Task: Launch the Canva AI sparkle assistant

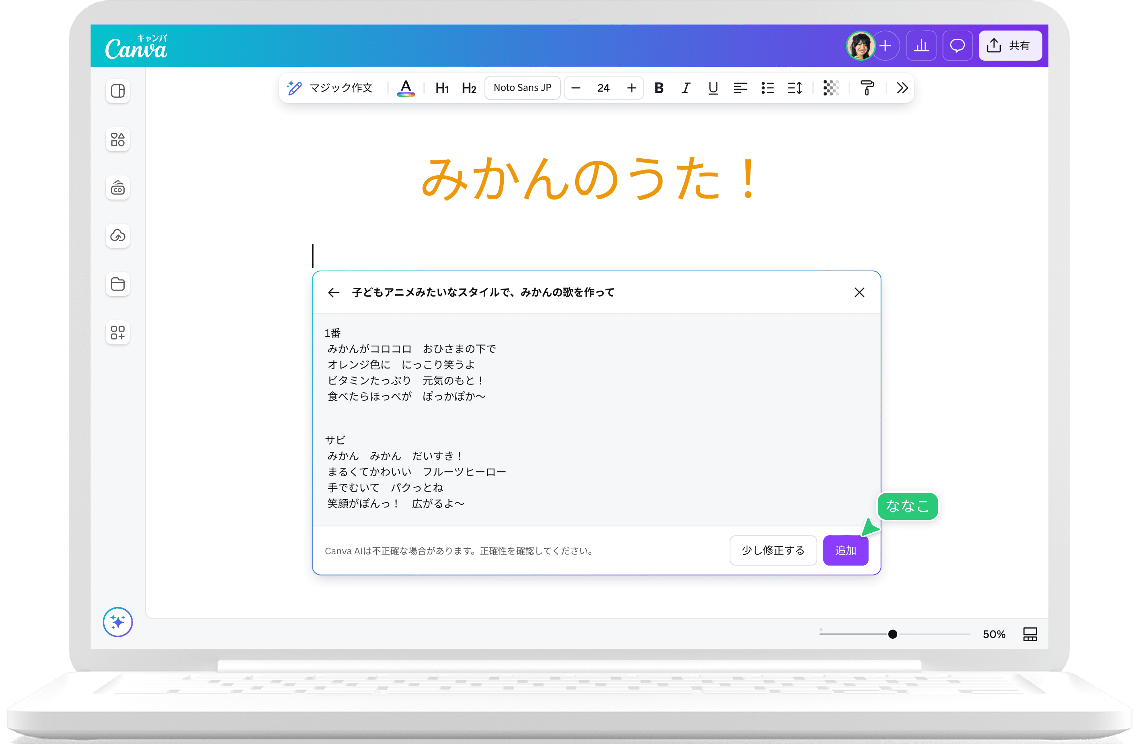Action: click(118, 622)
